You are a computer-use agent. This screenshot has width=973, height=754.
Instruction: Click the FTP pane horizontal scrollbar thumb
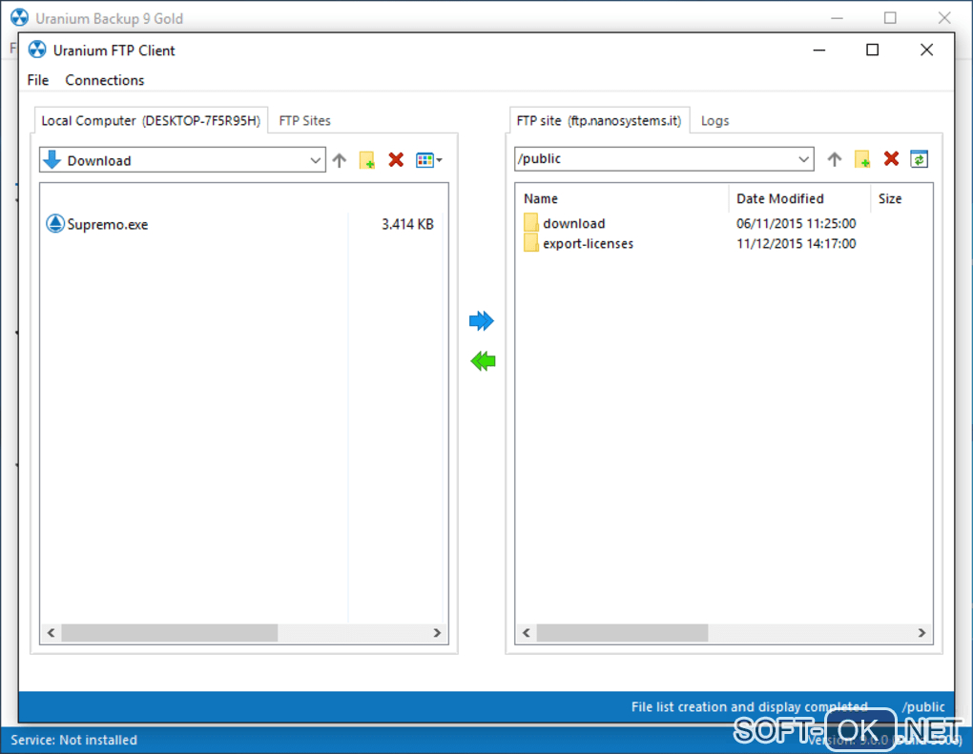(622, 633)
